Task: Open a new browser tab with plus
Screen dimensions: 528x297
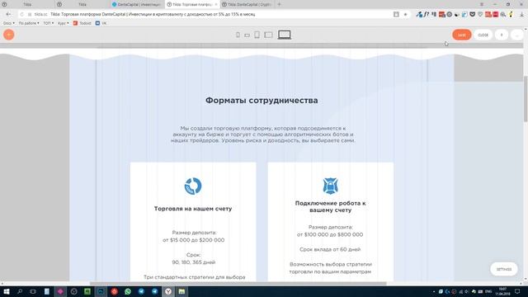Action: click(x=279, y=4)
